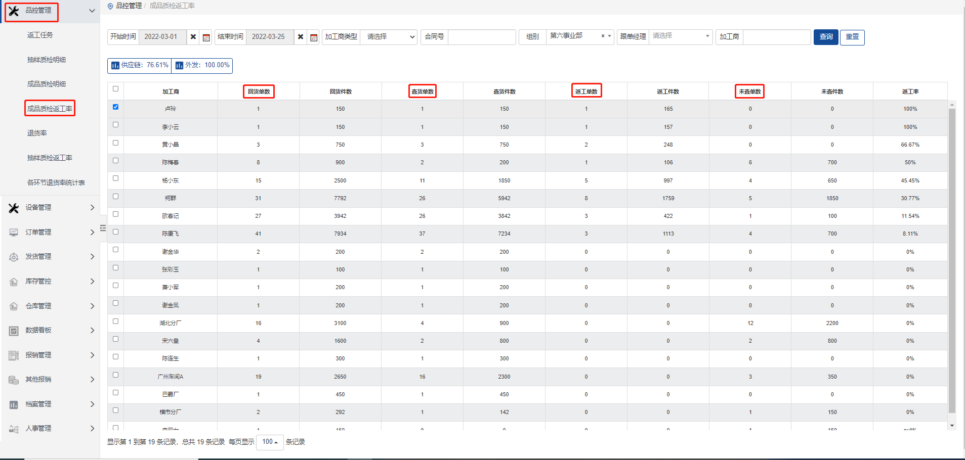Clear the end date 2022-03-25 value
965x460 pixels.
301,37
